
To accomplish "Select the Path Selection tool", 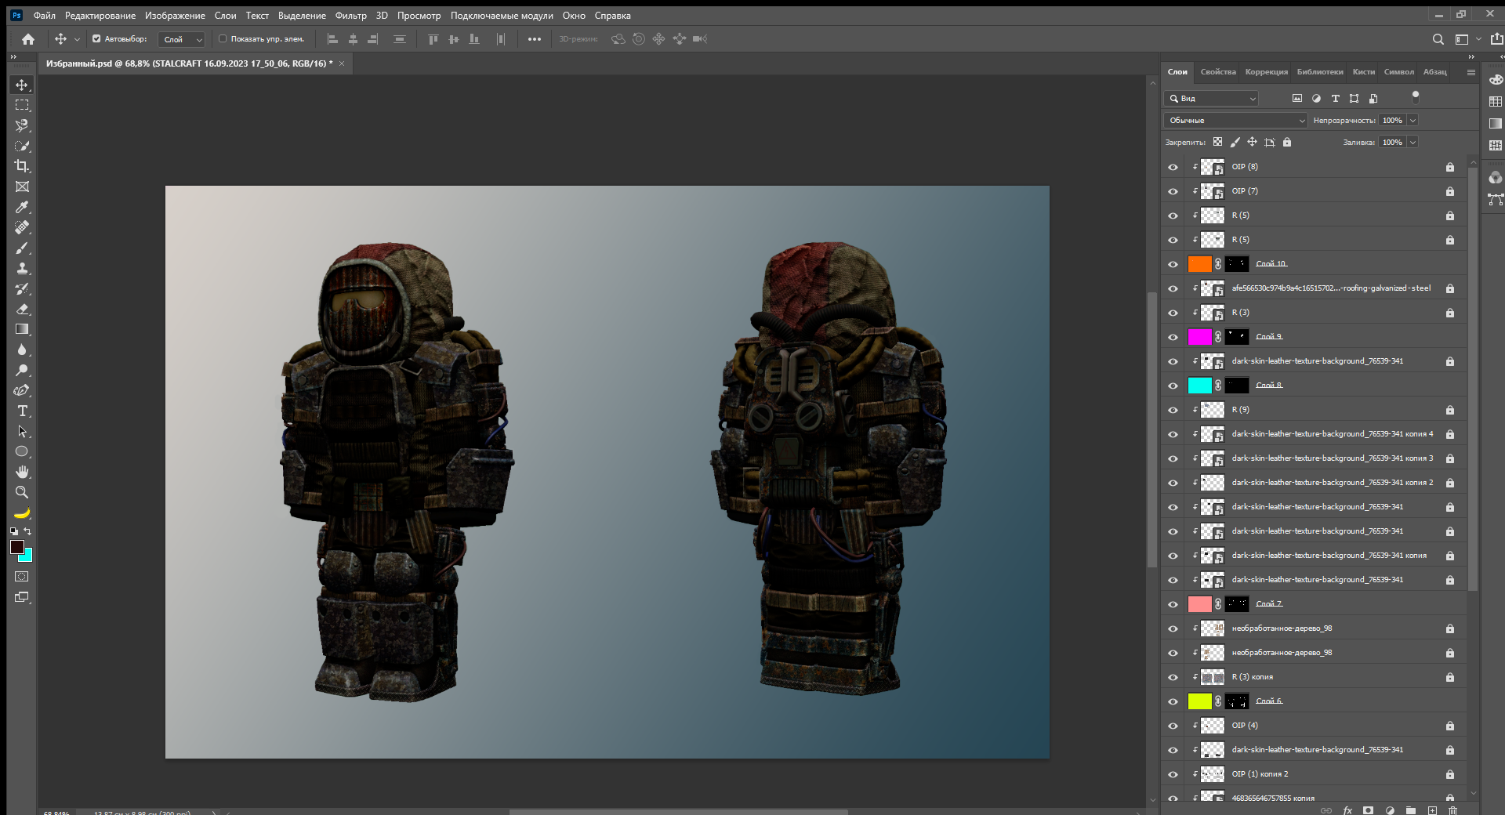I will click(x=22, y=431).
